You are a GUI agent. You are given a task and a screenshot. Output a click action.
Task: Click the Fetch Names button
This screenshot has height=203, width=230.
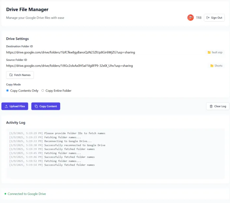click(20, 75)
